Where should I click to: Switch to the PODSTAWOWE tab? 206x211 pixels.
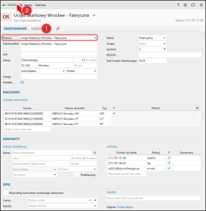pos(15,29)
